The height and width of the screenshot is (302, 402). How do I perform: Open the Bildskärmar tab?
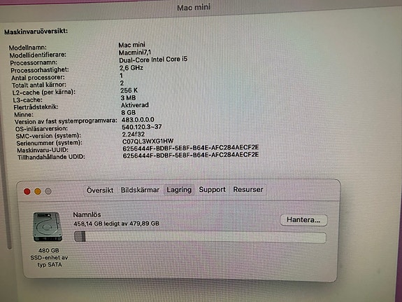[140, 190]
